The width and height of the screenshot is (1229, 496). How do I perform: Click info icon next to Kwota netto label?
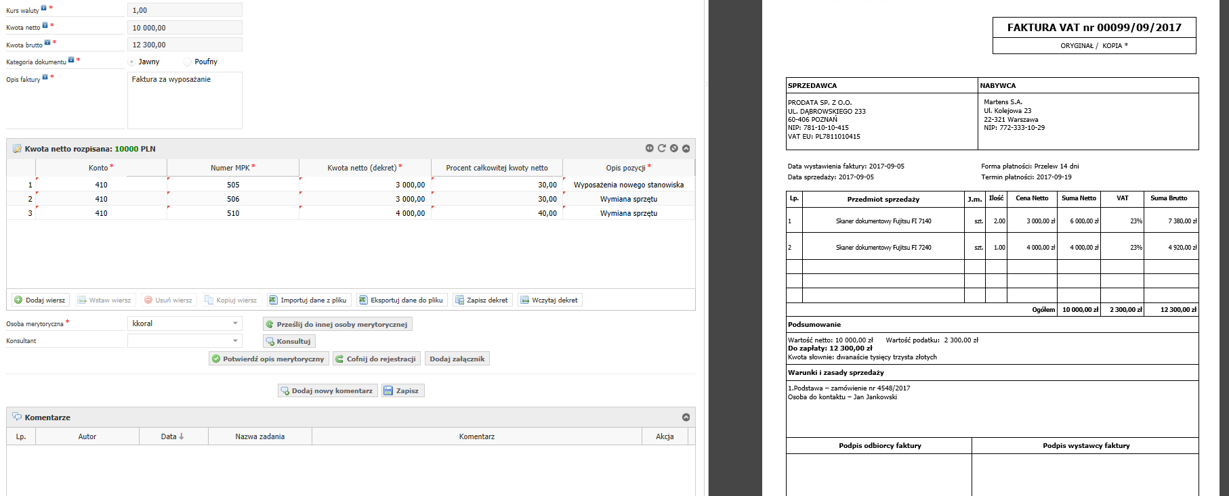(45, 25)
